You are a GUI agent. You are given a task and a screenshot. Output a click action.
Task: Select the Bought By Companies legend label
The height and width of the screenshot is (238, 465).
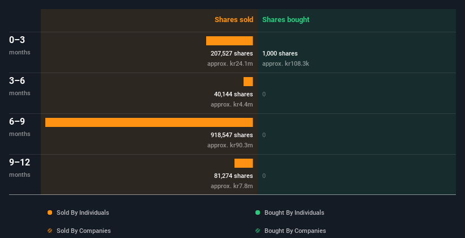295,231
